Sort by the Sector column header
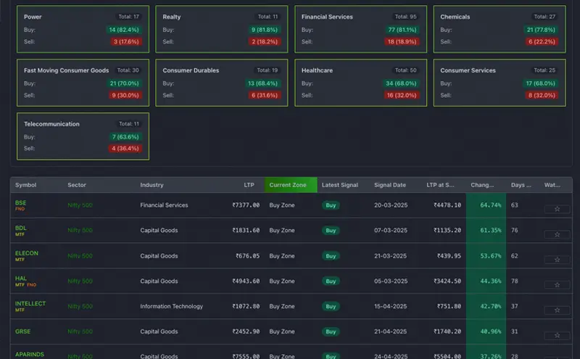This screenshot has width=580, height=359. pyautogui.click(x=77, y=185)
